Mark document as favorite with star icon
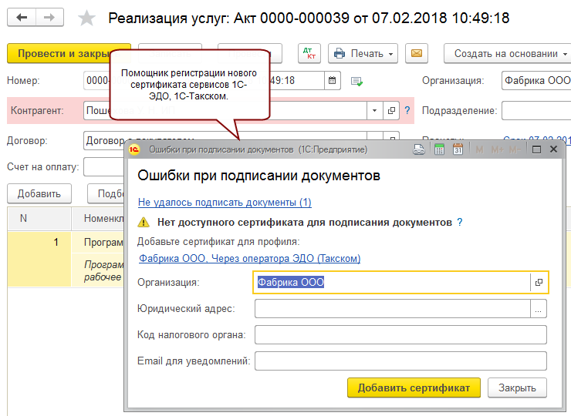Image resolution: width=571 pixels, height=416 pixels. point(86,18)
